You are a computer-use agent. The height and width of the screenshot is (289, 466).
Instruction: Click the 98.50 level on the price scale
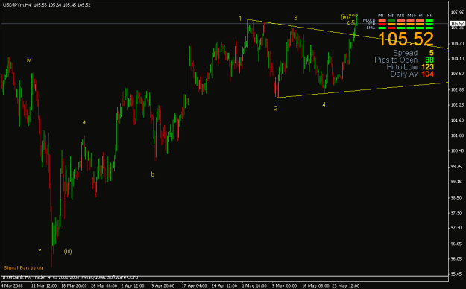coord(457,198)
